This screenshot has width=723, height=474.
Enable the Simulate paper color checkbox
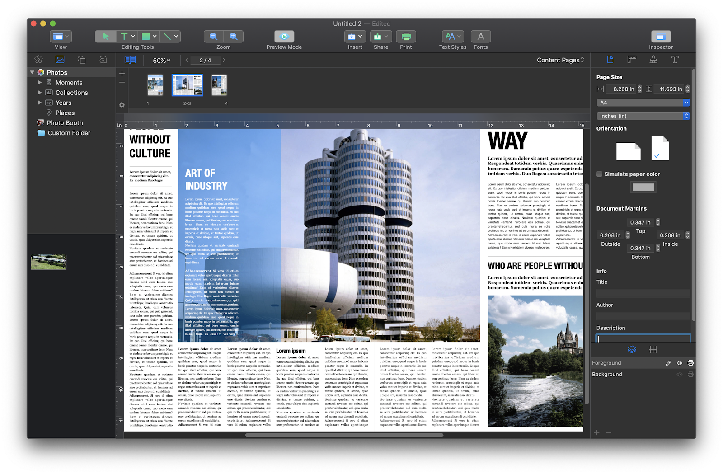[599, 174]
